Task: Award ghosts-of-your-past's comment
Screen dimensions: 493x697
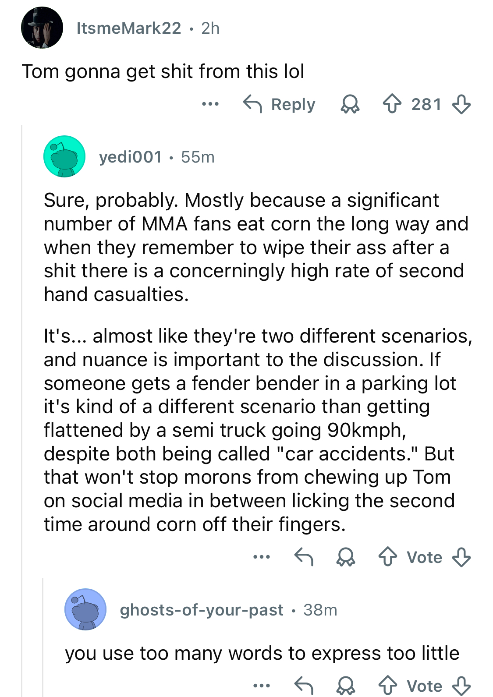Action: [x=346, y=685]
